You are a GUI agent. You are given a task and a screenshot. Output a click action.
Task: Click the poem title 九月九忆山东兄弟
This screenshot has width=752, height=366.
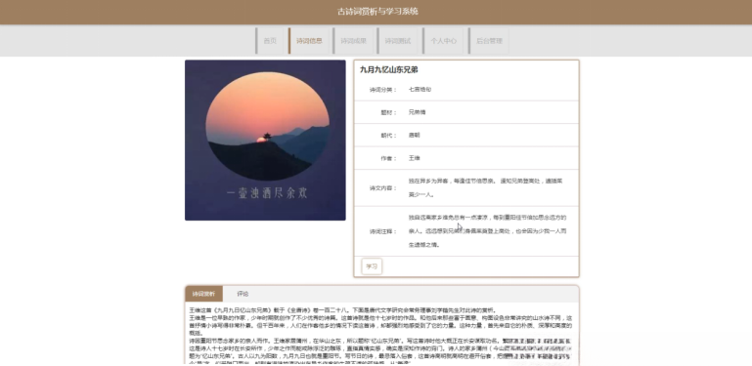click(x=389, y=70)
